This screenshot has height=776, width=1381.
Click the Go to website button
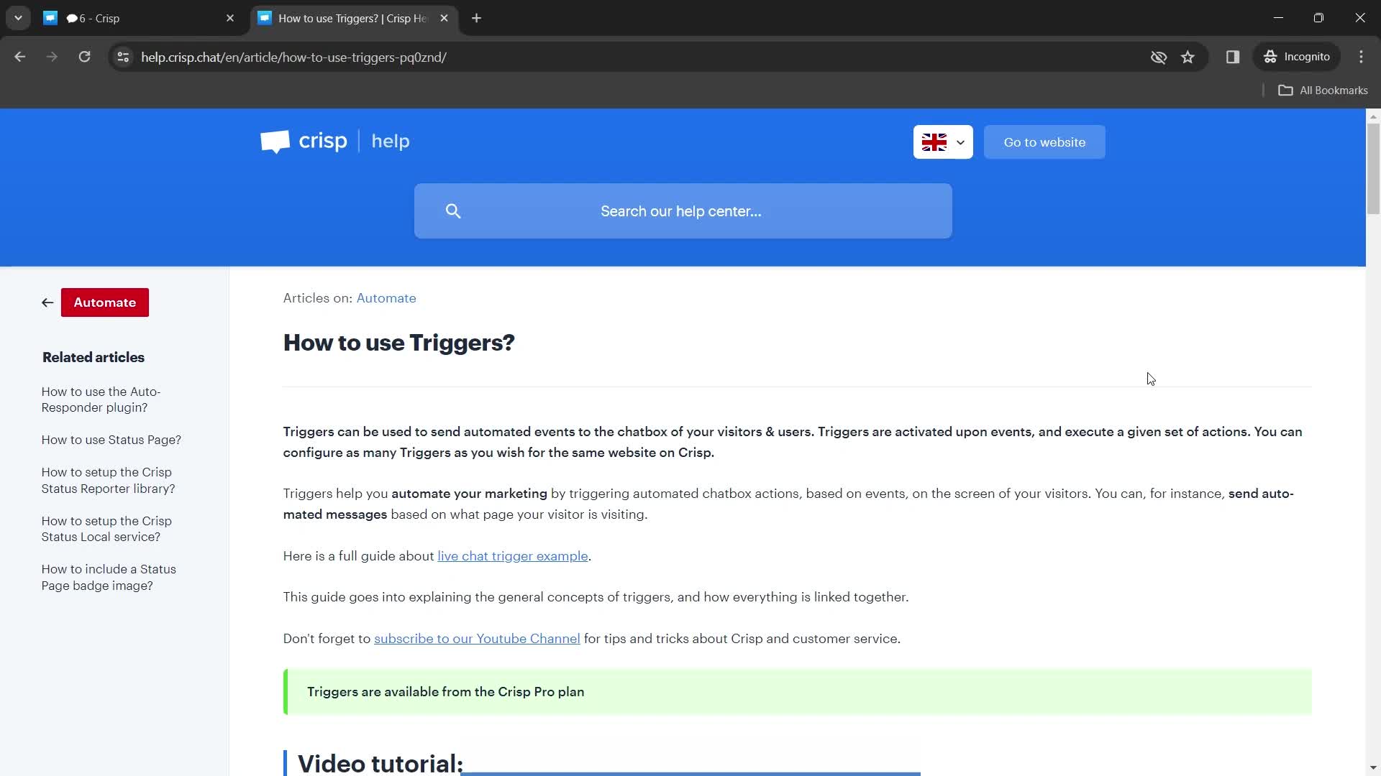click(x=1044, y=142)
